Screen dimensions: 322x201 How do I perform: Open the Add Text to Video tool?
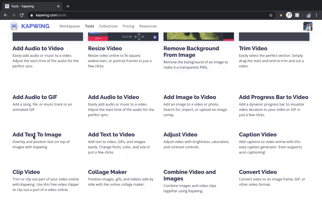pyautogui.click(x=111, y=134)
